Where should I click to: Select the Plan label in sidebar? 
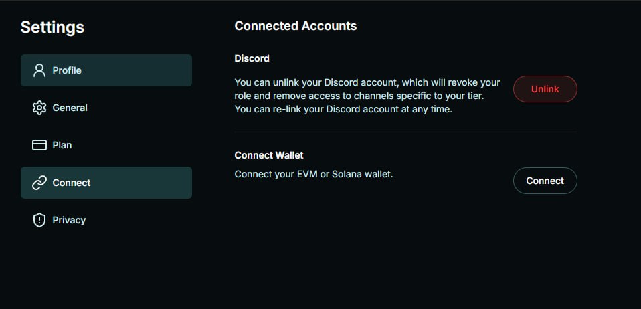point(62,145)
